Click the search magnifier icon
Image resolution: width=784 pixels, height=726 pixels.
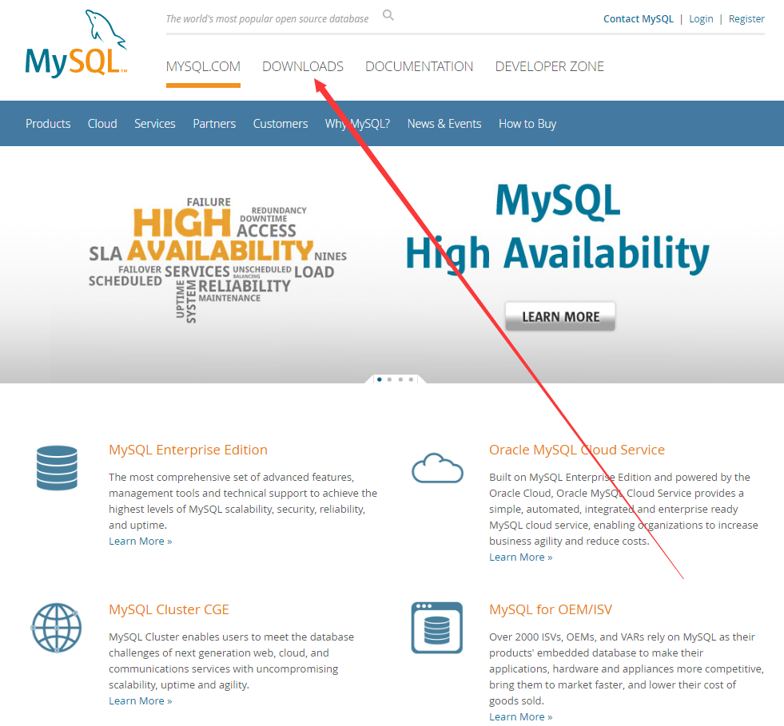(x=388, y=15)
